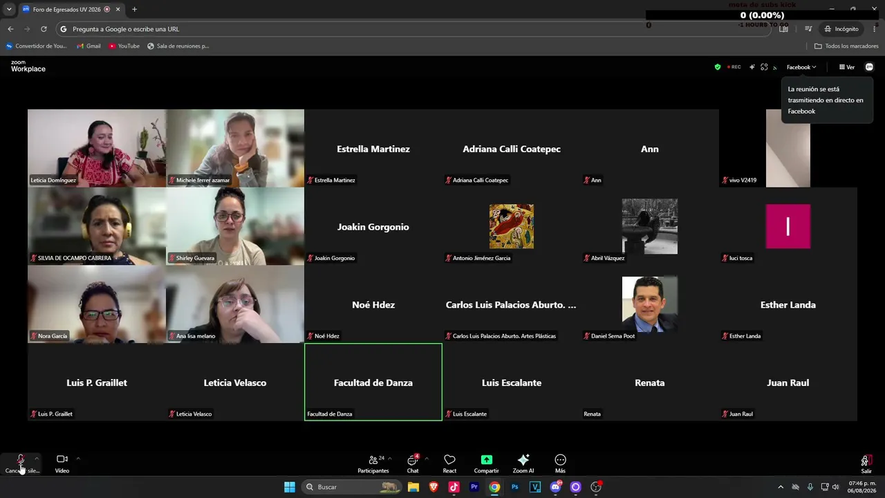Open the clock showing 07:46 p. m.

[x=862, y=487]
